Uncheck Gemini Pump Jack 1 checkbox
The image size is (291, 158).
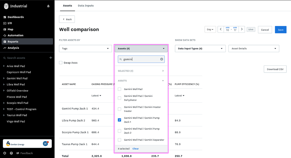(x=119, y=120)
